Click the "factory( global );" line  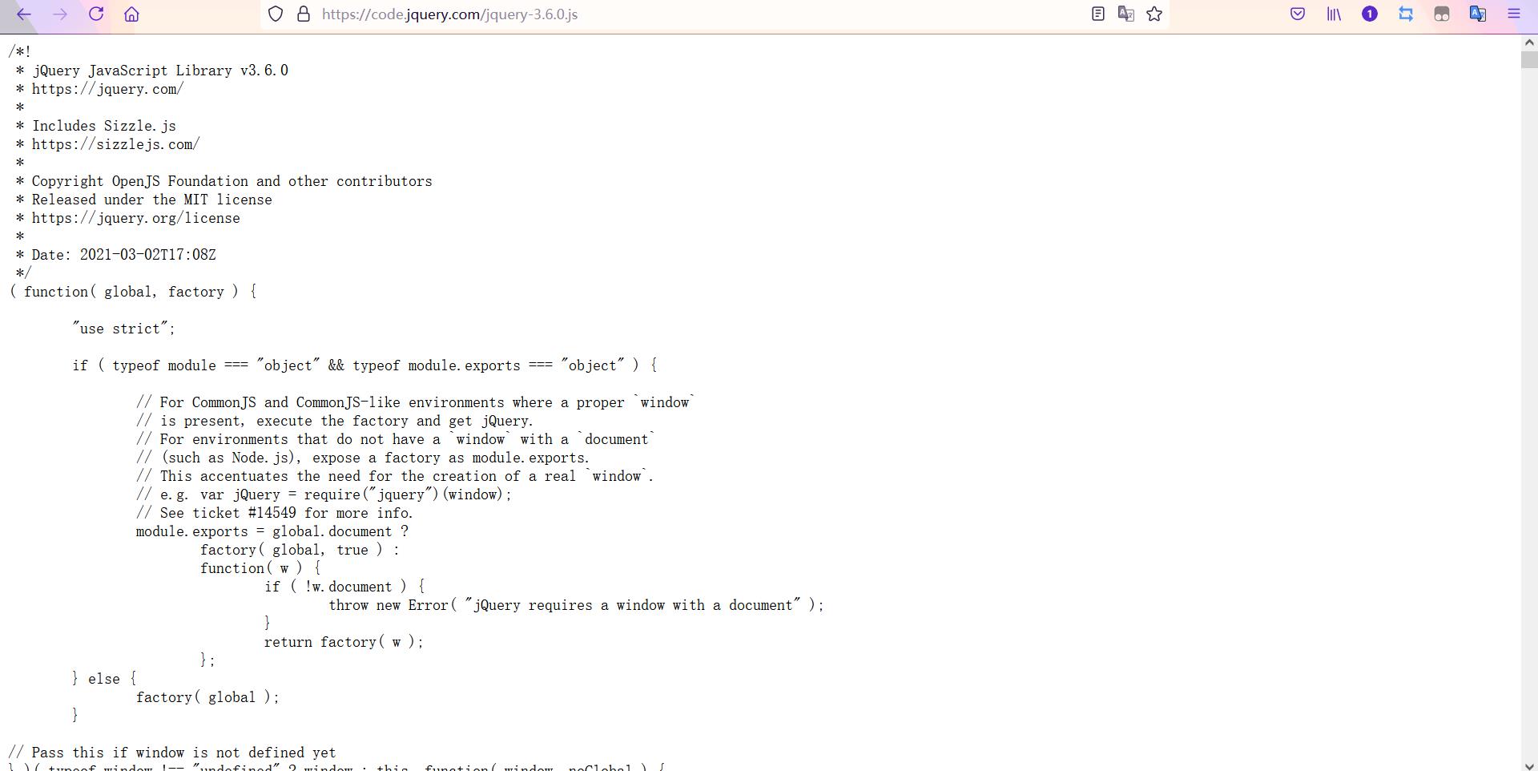coord(207,697)
